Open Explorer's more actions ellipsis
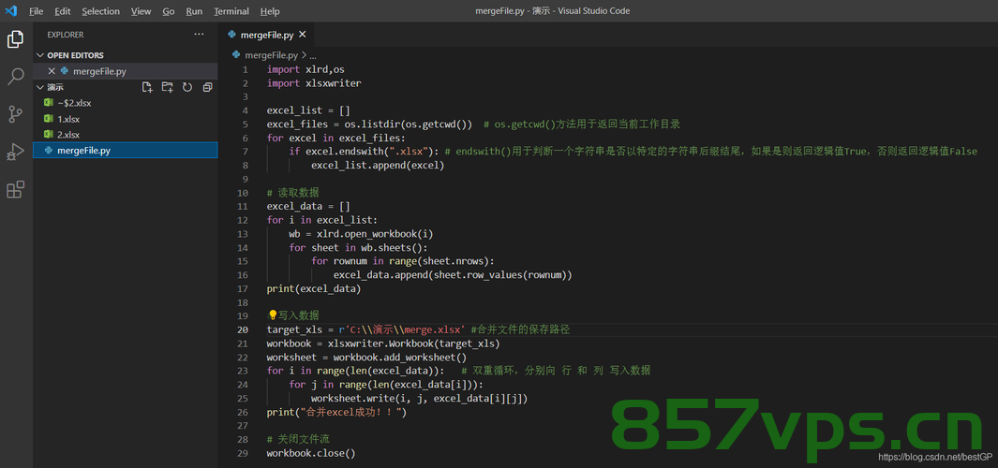Image resolution: width=998 pixels, height=468 pixels. pos(200,35)
